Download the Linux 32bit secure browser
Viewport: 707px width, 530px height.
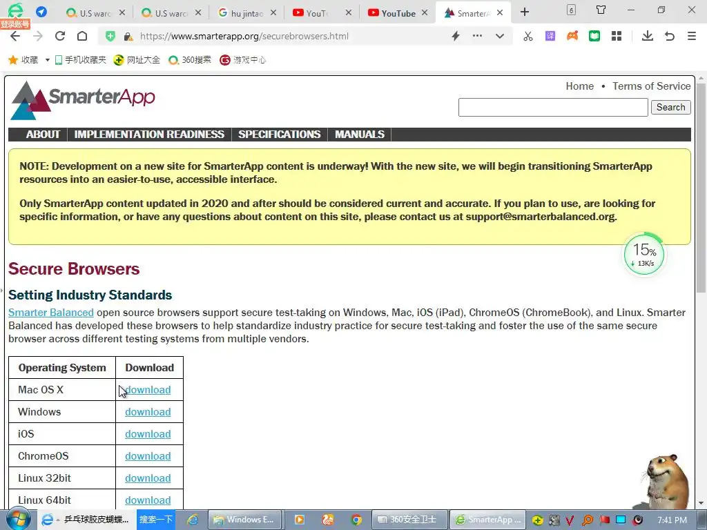(x=148, y=478)
